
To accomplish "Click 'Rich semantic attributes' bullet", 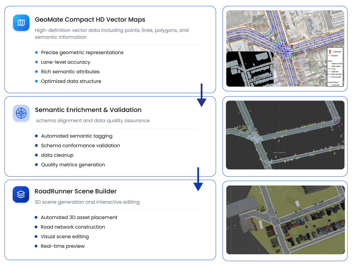I will click(x=67, y=72).
